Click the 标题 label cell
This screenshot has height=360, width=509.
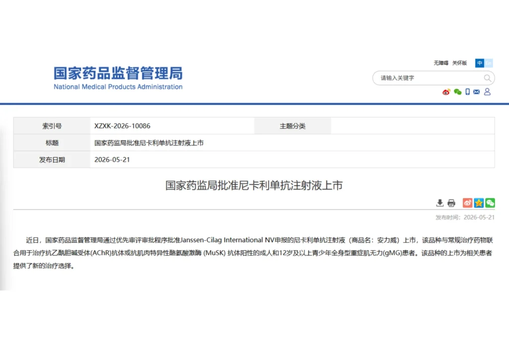52,143
